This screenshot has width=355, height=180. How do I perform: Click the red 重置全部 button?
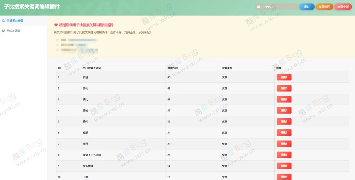coord(343,7)
